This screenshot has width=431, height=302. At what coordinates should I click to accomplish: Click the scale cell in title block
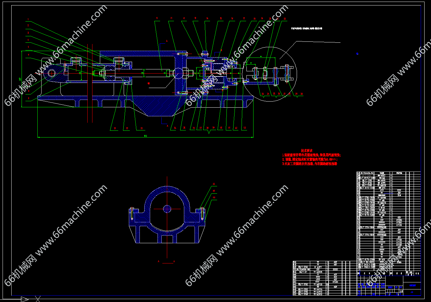point(400,291)
